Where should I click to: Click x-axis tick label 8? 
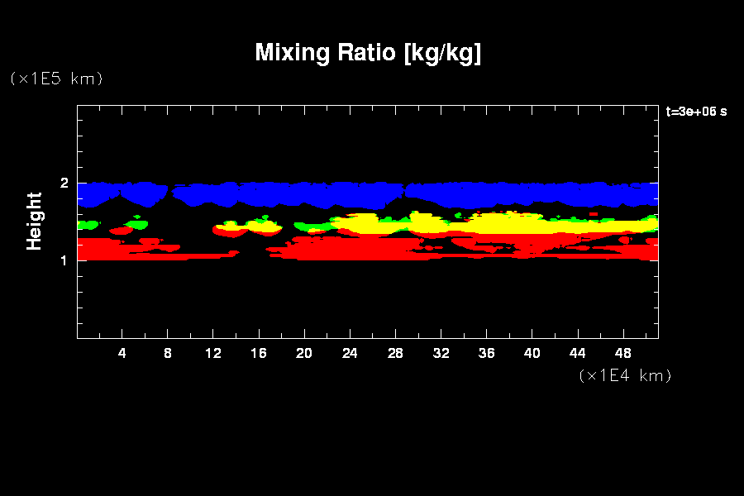coord(168,353)
